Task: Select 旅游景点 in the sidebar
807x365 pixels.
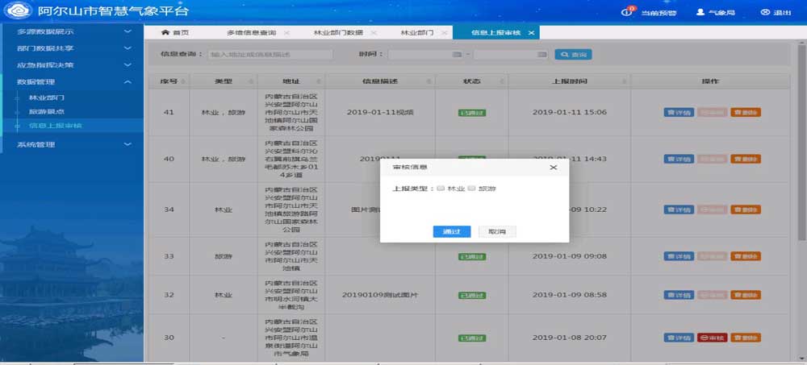Action: tap(47, 112)
